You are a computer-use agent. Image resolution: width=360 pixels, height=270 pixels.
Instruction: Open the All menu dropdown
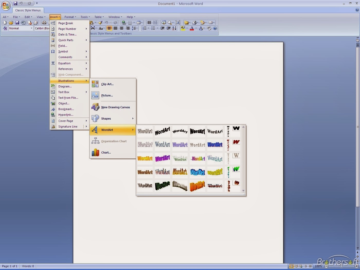coord(6,17)
